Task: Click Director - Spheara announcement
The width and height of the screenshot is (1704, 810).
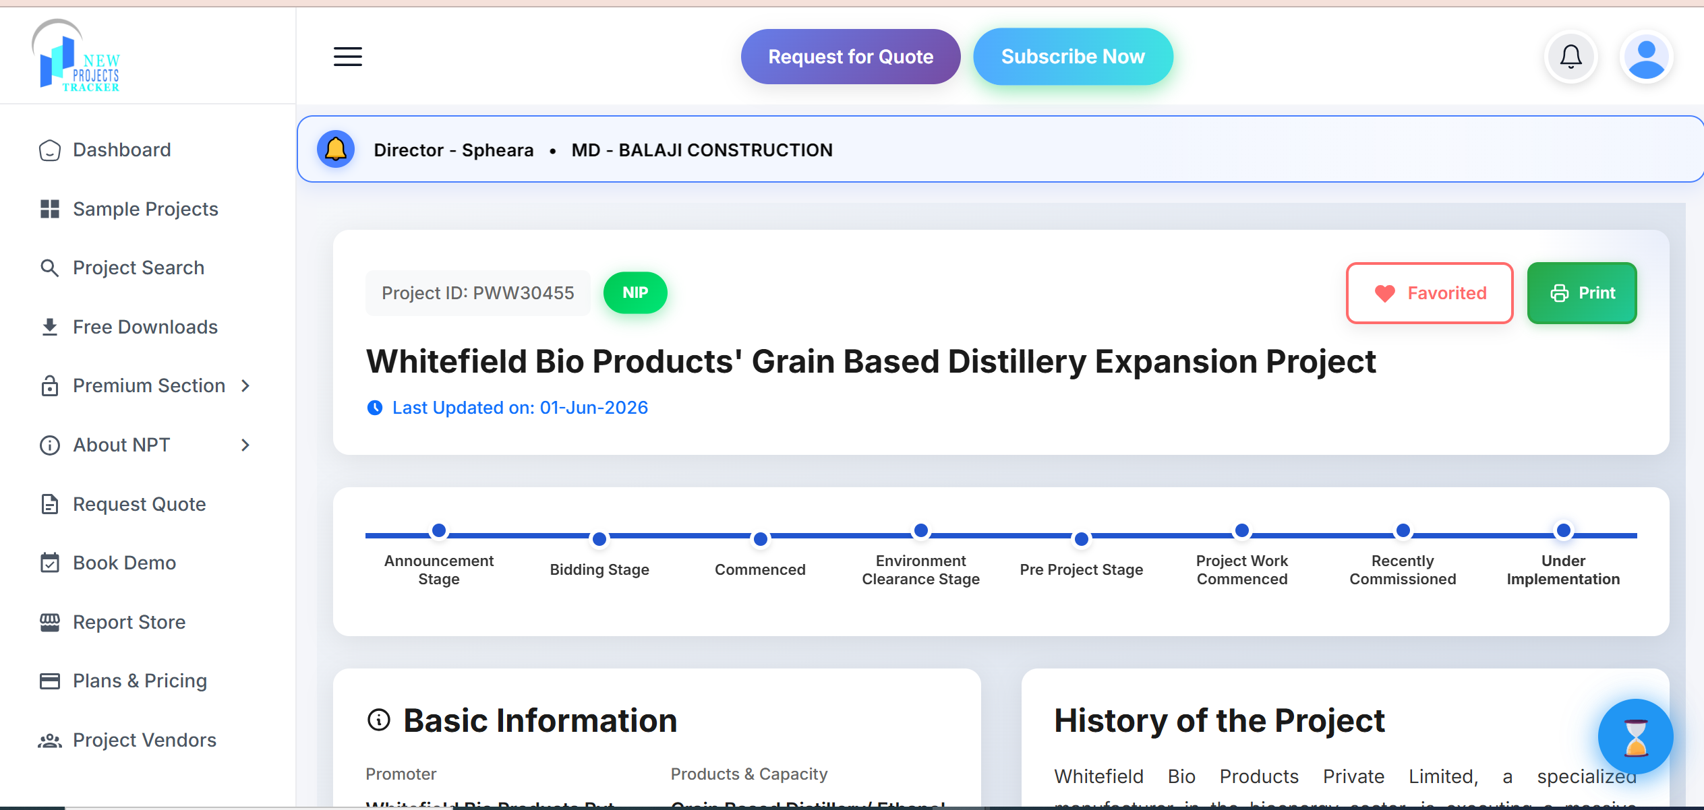Action: pyautogui.click(x=454, y=150)
